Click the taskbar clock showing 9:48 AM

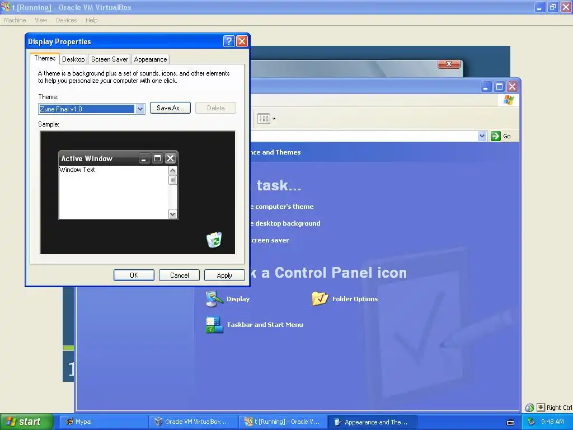click(552, 422)
